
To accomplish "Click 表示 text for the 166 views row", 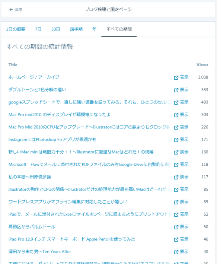I will click(184, 152).
